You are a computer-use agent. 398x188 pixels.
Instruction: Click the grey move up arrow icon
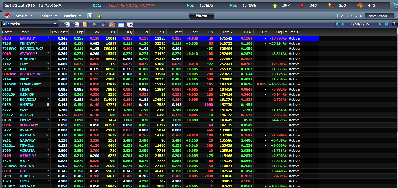[x=94, y=25]
